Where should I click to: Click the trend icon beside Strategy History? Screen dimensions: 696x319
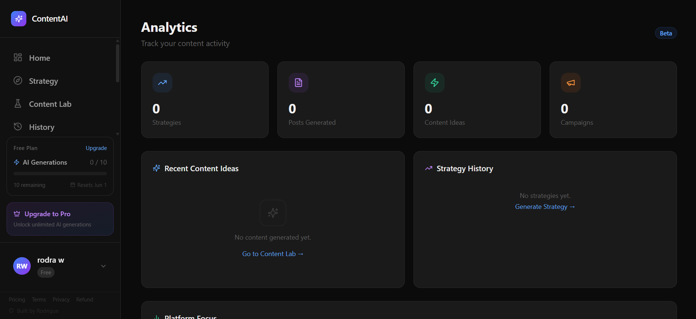click(429, 168)
